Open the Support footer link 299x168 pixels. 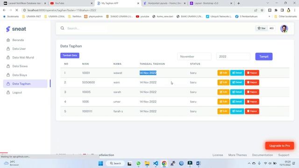[284, 155]
